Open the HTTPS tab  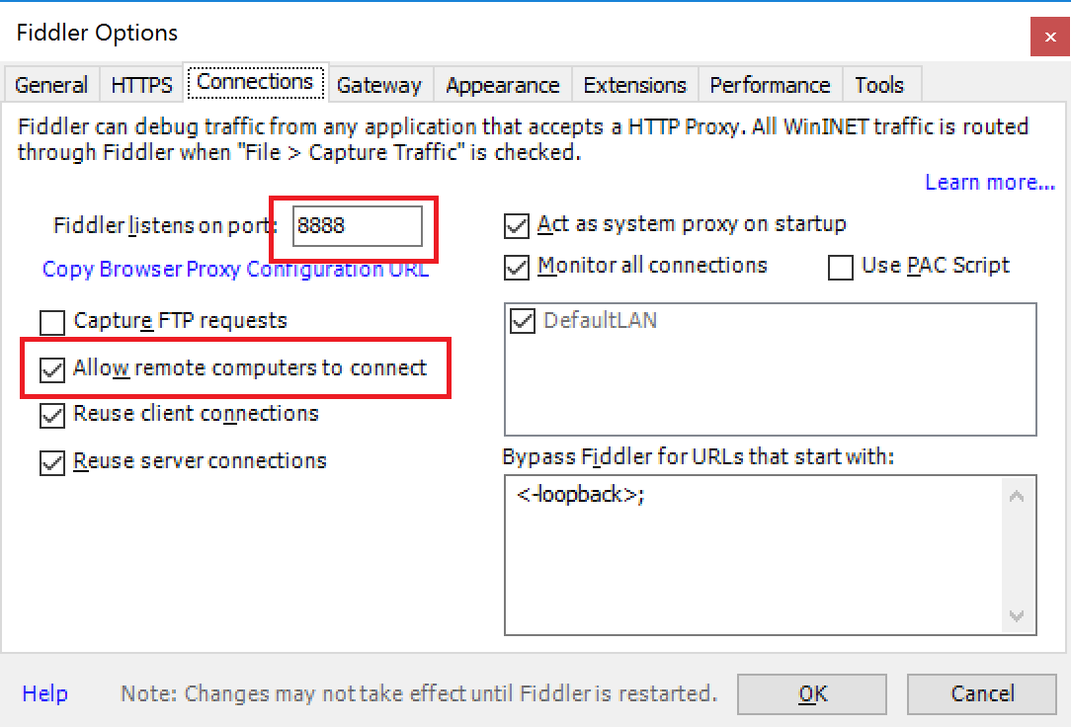141,85
